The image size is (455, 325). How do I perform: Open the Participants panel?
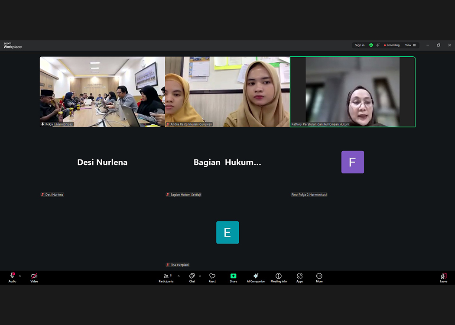click(166, 278)
